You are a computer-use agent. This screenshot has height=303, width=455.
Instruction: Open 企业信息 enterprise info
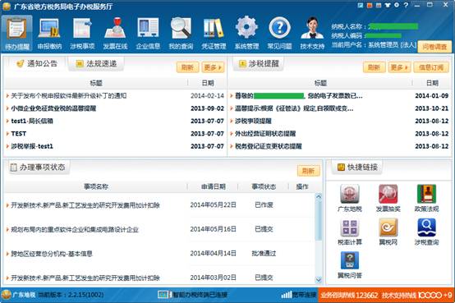(x=148, y=34)
